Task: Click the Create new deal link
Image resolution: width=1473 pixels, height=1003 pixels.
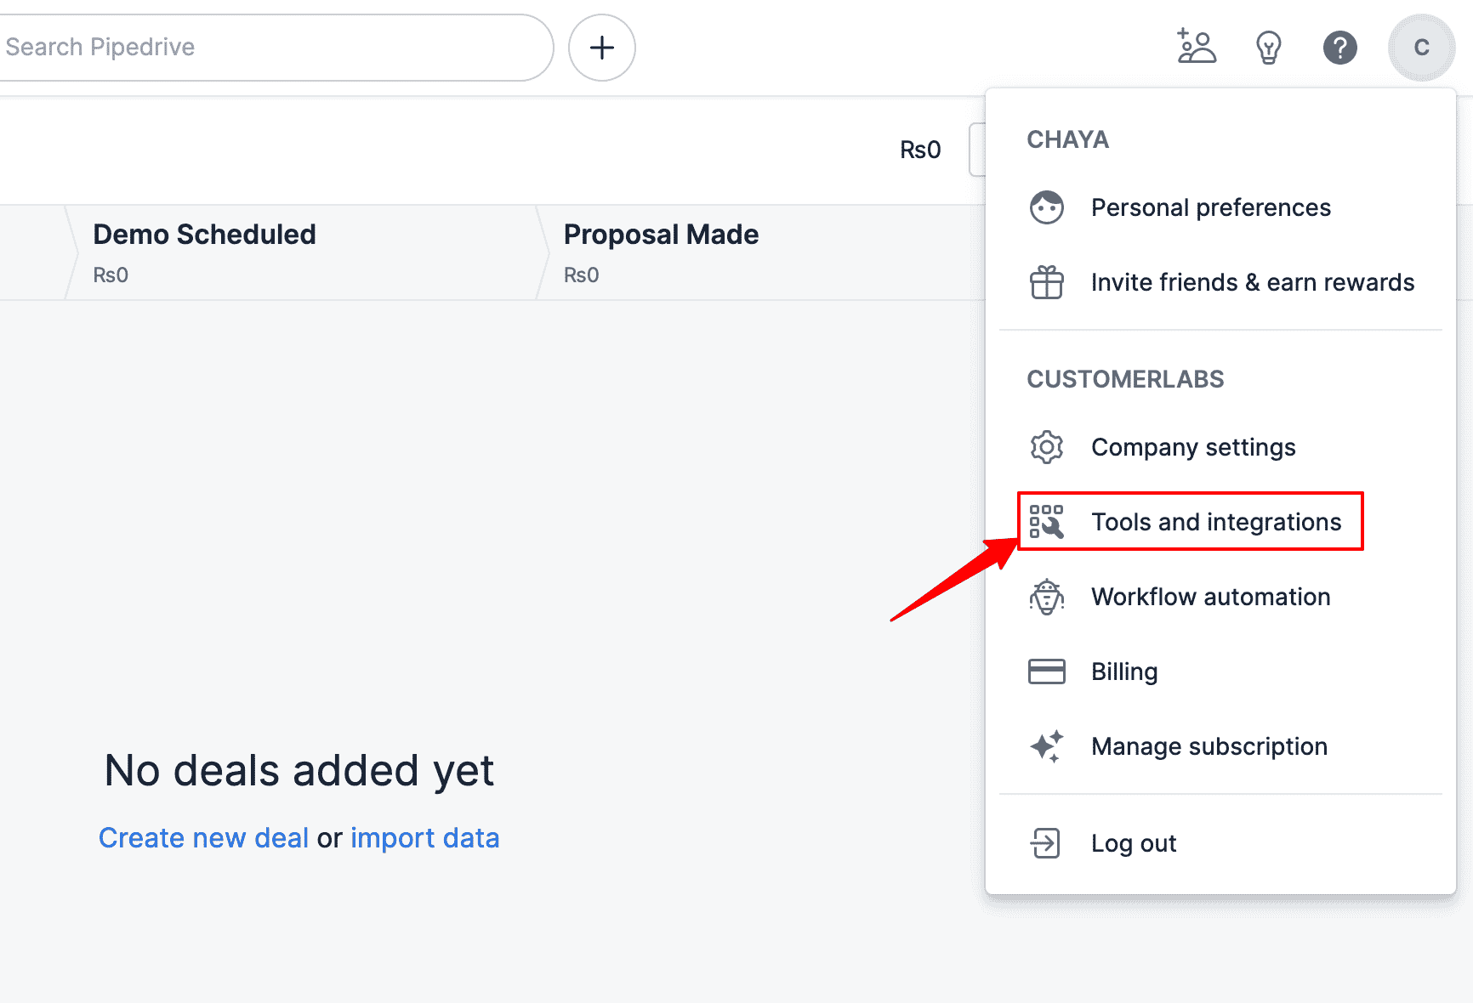Action: coord(202,837)
